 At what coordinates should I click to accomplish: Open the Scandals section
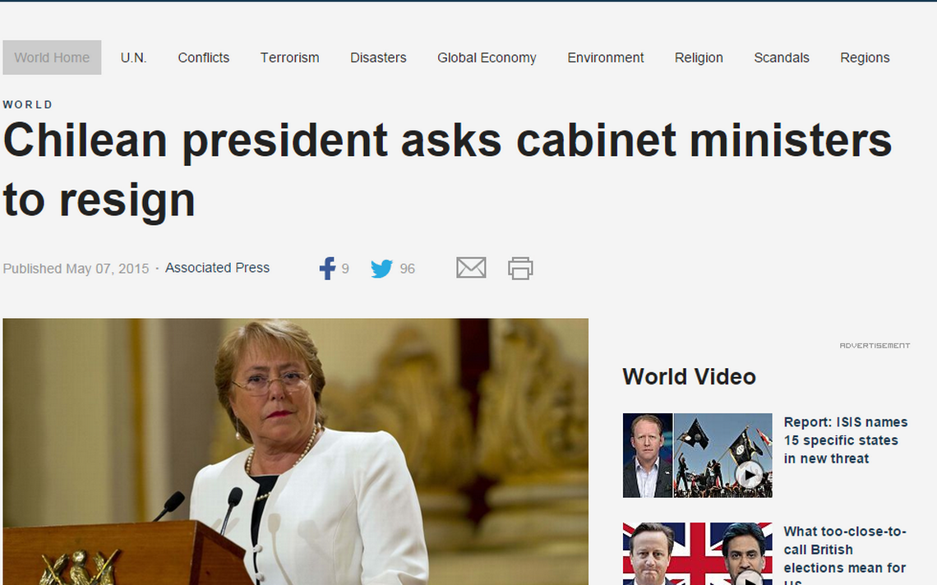(x=781, y=58)
